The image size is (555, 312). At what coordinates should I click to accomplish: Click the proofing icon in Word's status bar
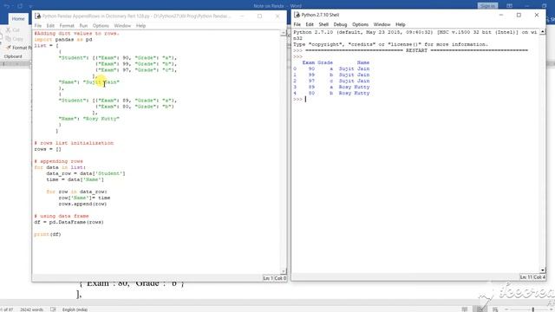pos(53,309)
